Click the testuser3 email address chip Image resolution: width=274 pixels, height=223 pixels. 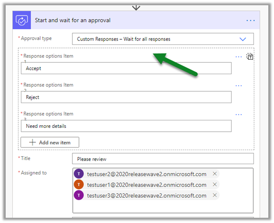(x=146, y=196)
